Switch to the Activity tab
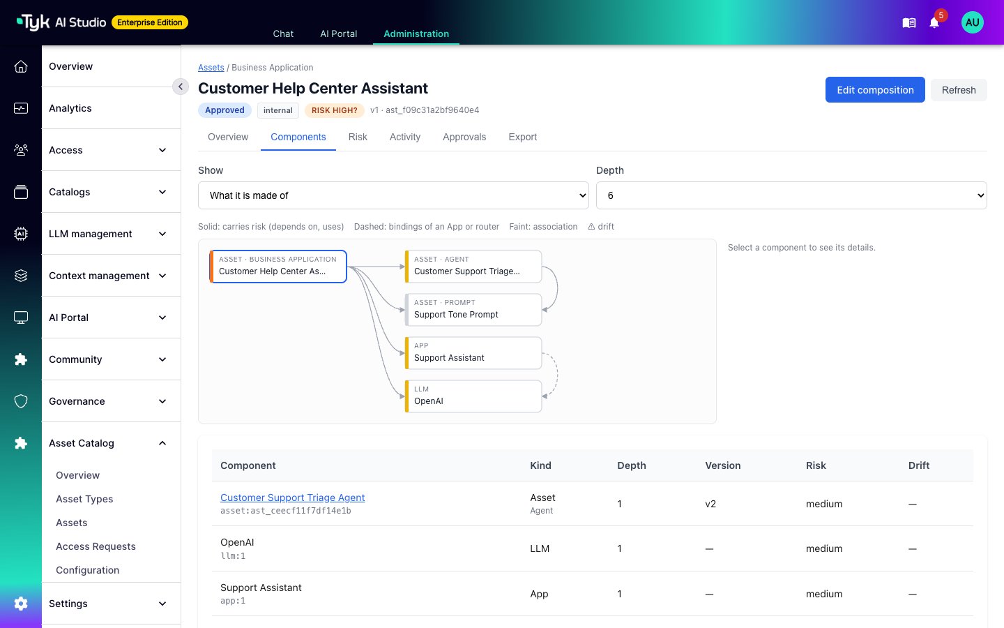The width and height of the screenshot is (1004, 628). [405, 137]
